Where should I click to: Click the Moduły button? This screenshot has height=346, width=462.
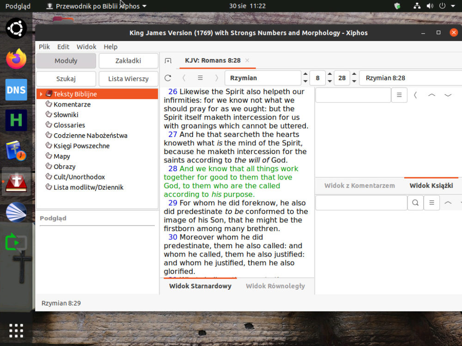click(x=66, y=60)
